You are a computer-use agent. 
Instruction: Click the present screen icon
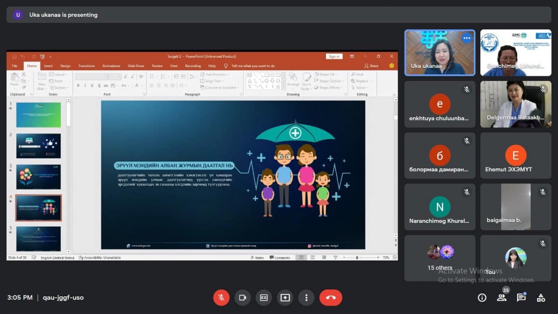(x=285, y=298)
